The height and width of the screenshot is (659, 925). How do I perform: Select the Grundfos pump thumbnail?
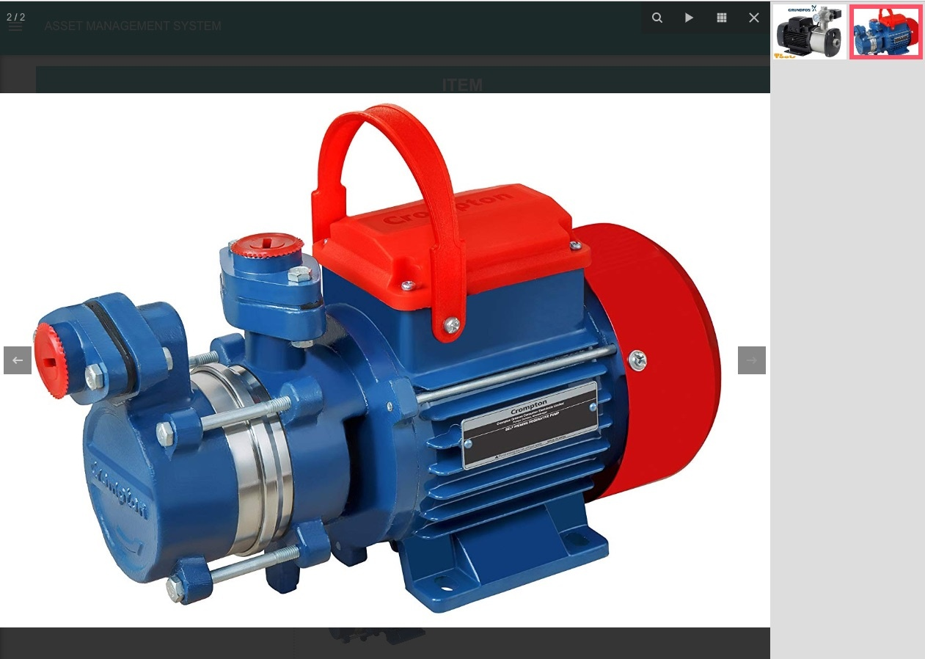pos(809,32)
